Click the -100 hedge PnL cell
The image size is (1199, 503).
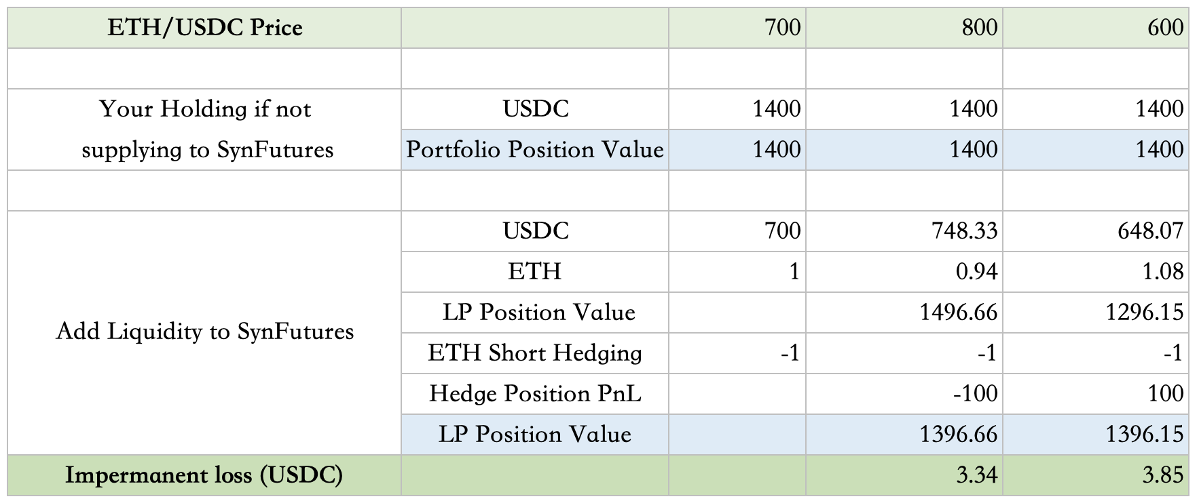[x=904, y=394]
